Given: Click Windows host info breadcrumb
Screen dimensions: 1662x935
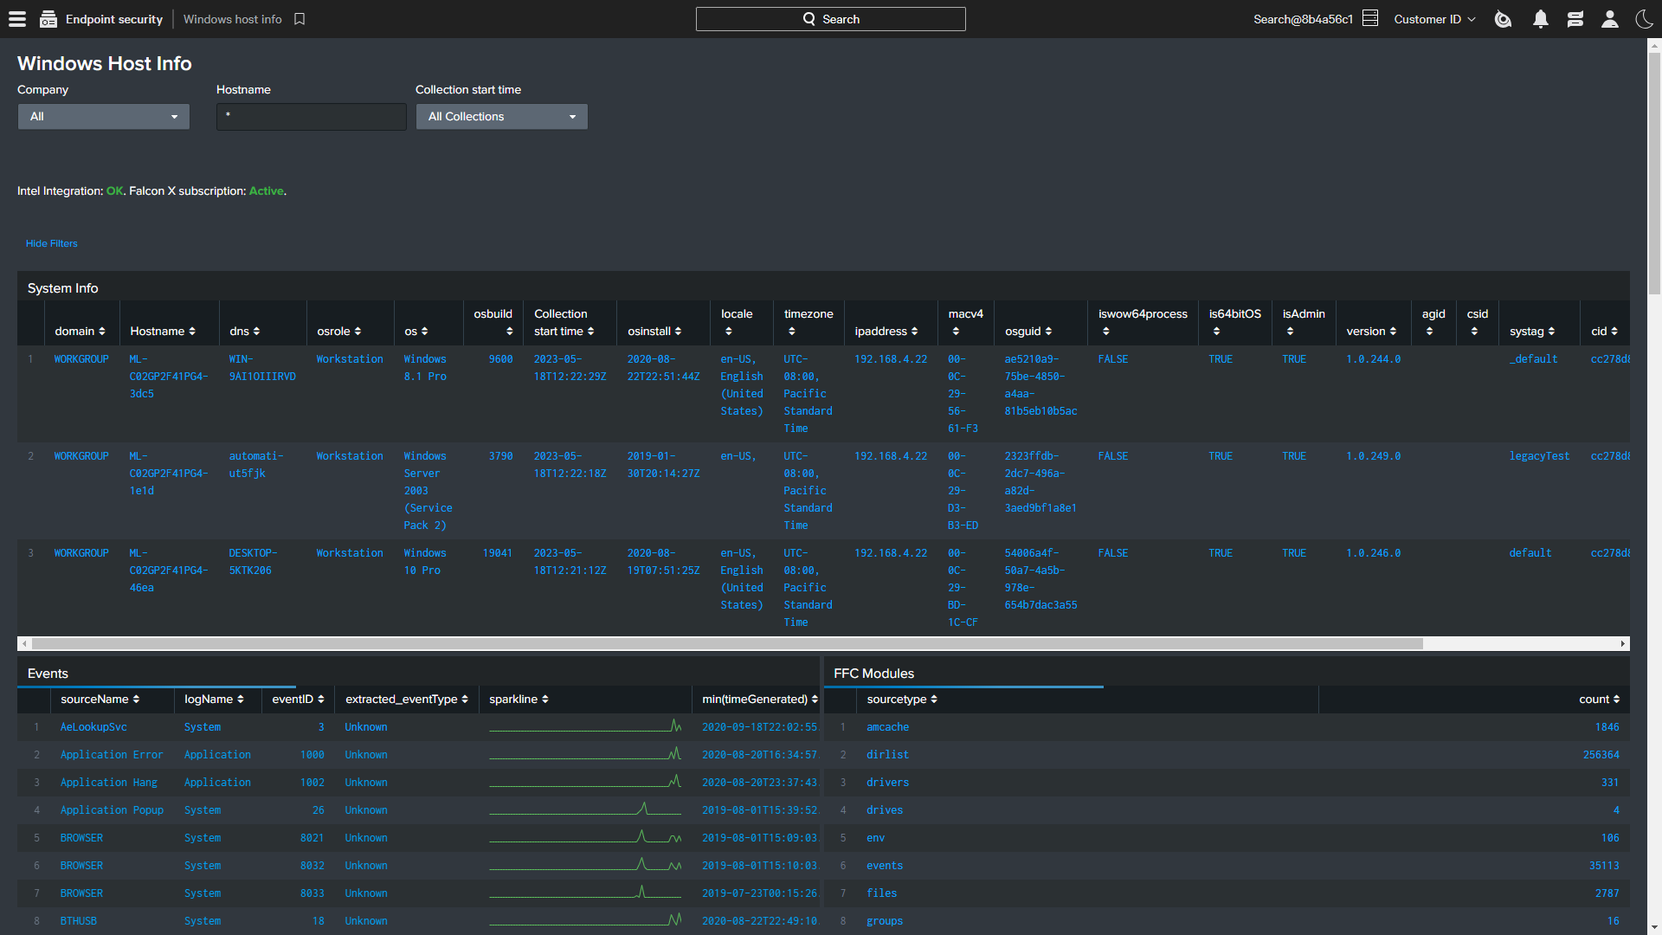Looking at the screenshot, I should [x=233, y=19].
